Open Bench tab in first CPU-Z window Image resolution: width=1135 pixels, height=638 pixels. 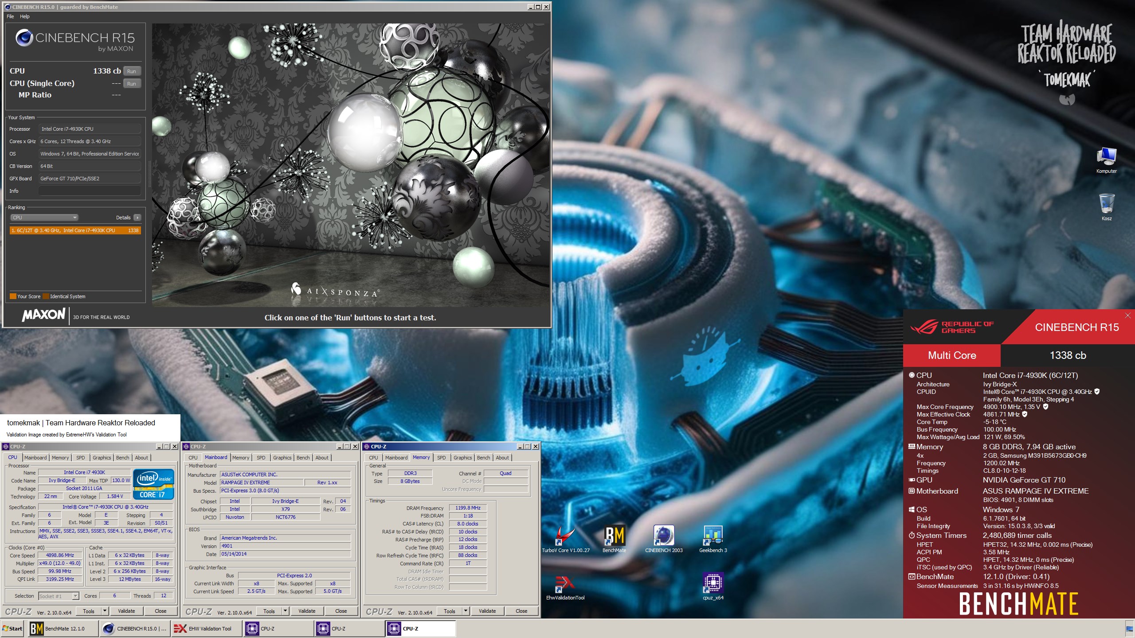click(x=123, y=458)
